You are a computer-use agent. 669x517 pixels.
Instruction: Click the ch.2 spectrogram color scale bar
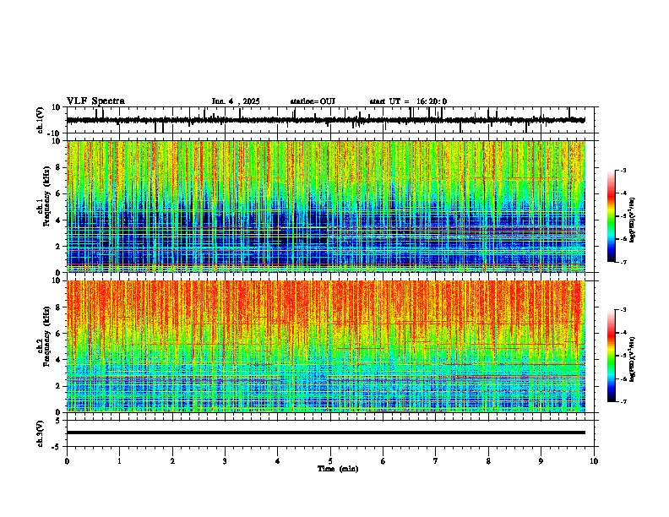tap(611, 356)
